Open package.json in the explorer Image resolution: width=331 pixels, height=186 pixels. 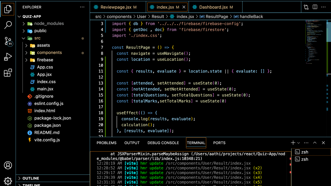click(47, 125)
